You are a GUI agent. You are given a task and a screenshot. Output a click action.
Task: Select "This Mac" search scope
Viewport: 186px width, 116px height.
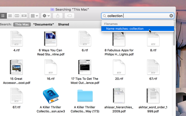pyautogui.click(x=22, y=25)
